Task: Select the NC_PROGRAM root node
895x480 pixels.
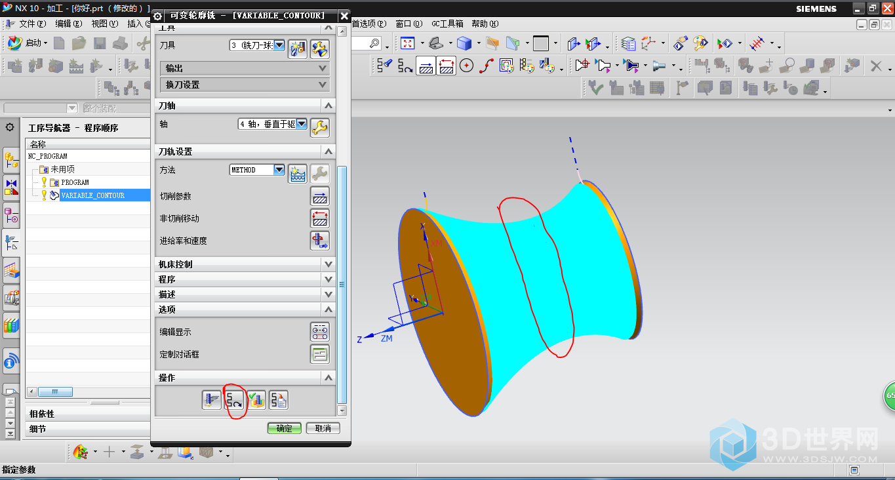Action: (x=47, y=156)
